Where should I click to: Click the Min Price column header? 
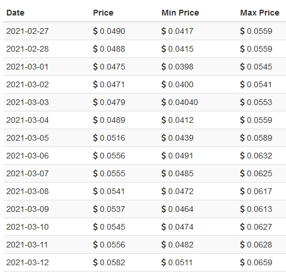pos(180,13)
